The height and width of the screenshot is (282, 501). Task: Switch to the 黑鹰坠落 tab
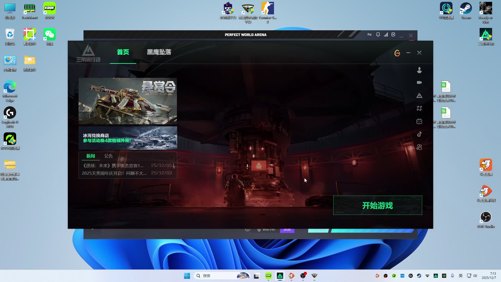coord(159,52)
